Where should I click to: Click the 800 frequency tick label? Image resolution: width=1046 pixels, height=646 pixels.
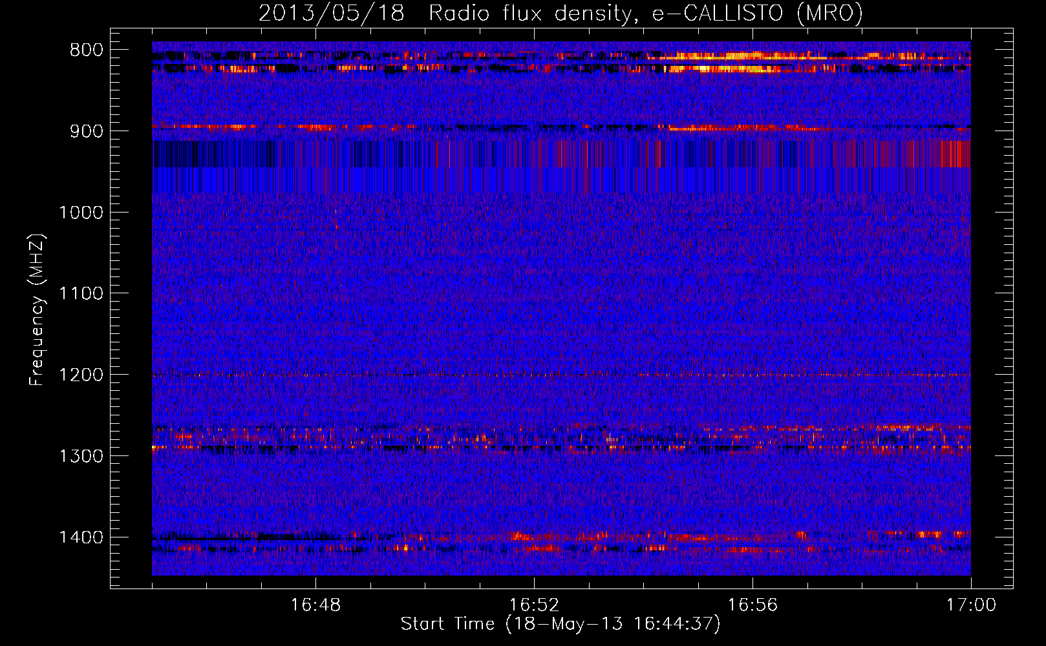click(x=87, y=50)
